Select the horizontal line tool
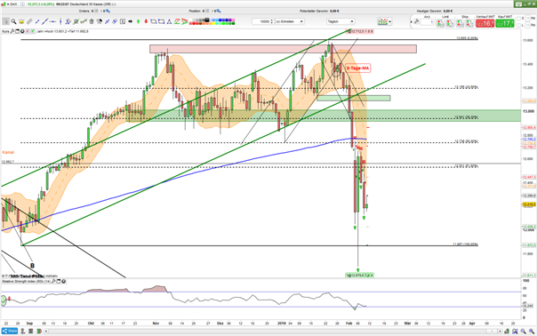 [52, 21]
